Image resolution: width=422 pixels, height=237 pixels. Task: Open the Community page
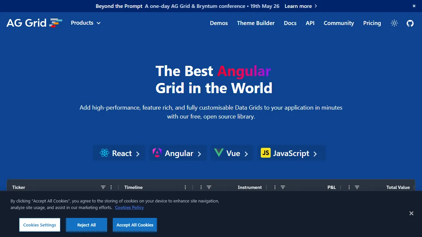click(339, 23)
